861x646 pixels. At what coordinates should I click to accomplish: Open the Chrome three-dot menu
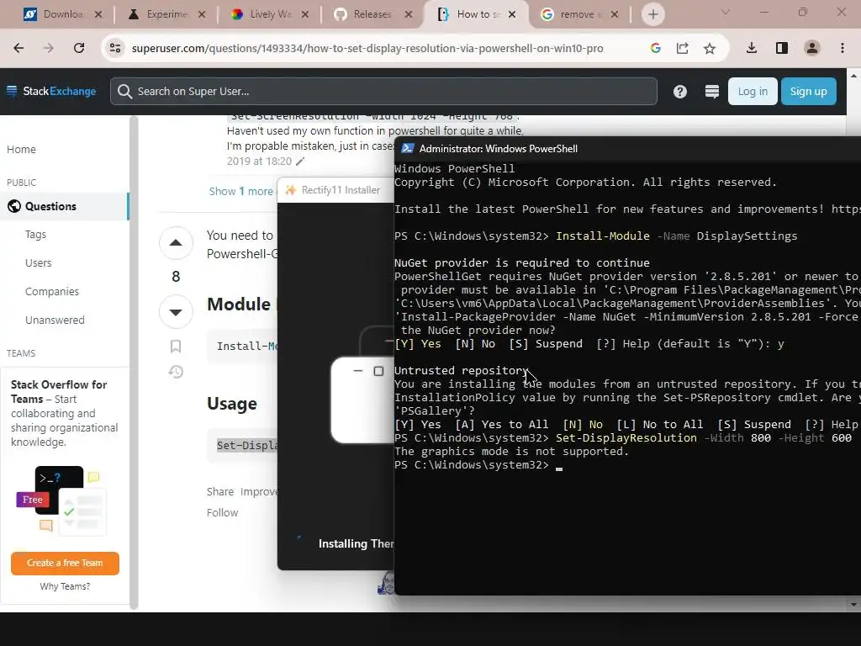click(x=843, y=48)
